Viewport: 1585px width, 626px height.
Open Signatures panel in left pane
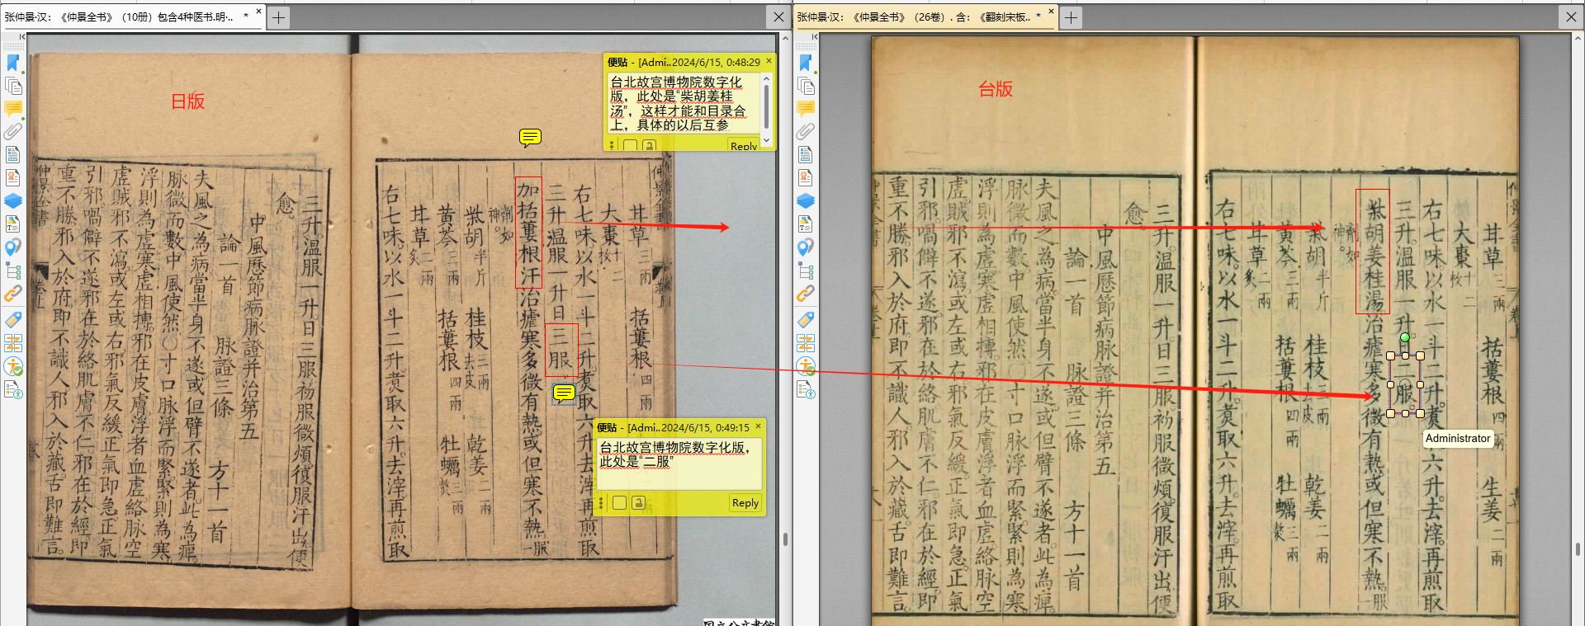(12, 177)
